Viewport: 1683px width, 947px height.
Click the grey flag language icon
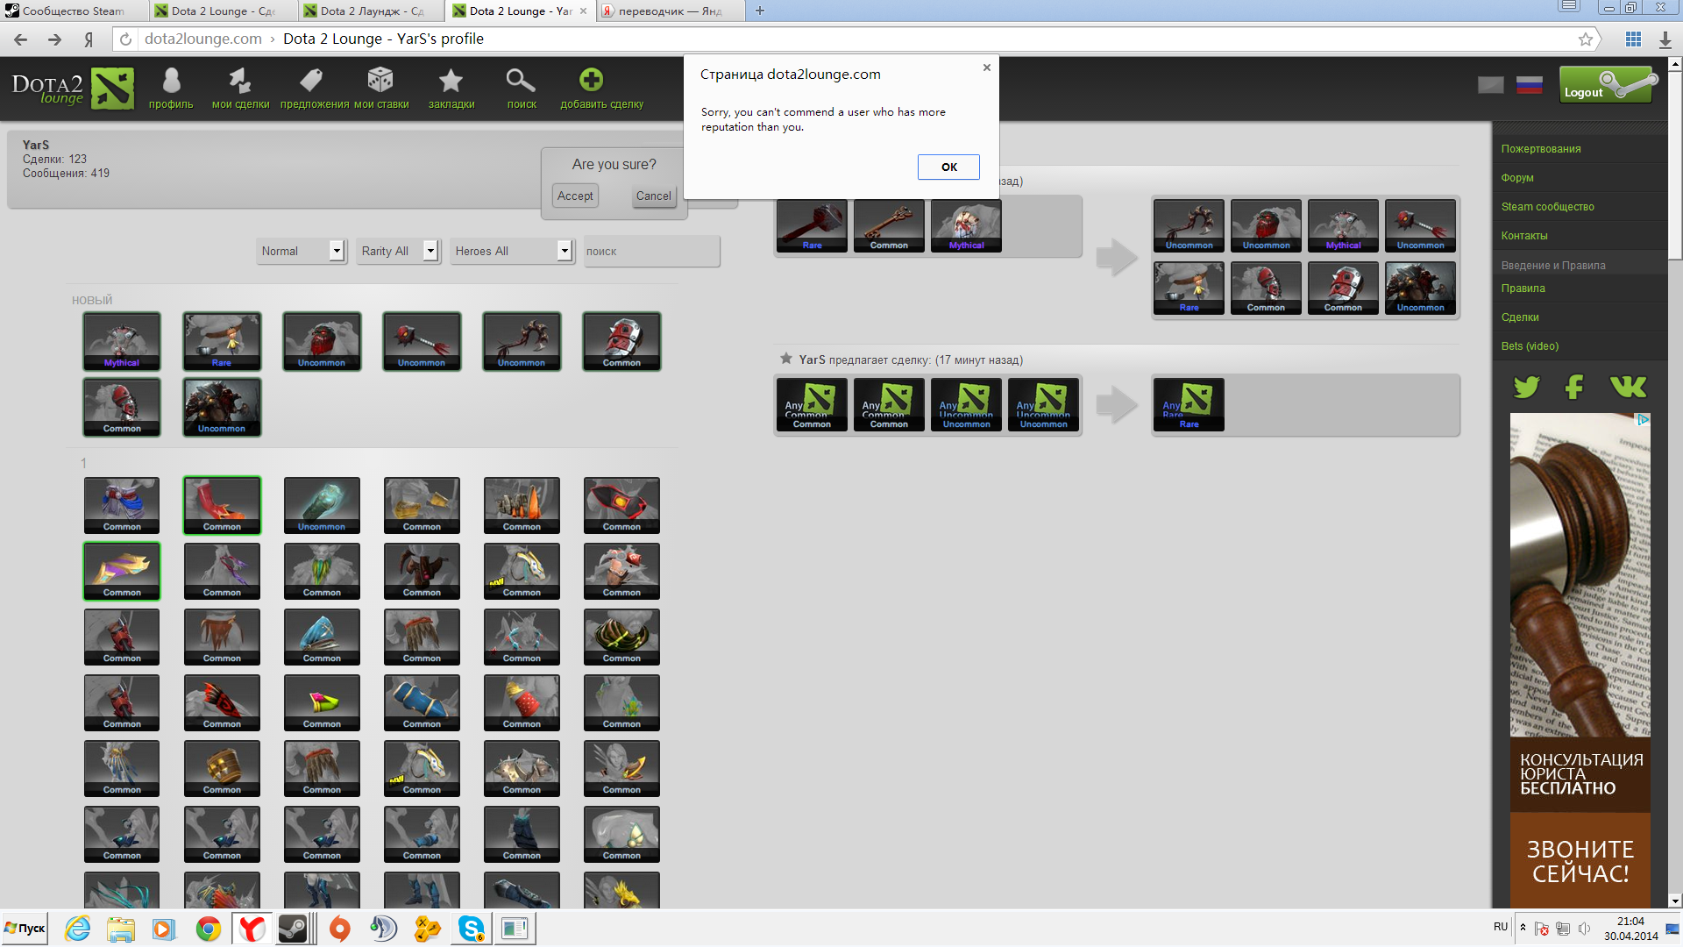click(1490, 85)
